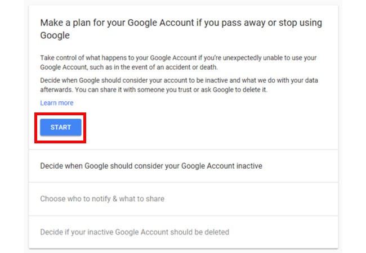Click the phrase 'unexpectedly unable to use'

(x=236, y=57)
